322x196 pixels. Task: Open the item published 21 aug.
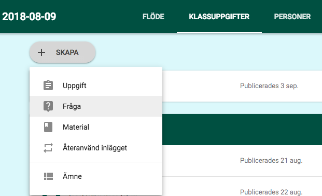coord(242,161)
